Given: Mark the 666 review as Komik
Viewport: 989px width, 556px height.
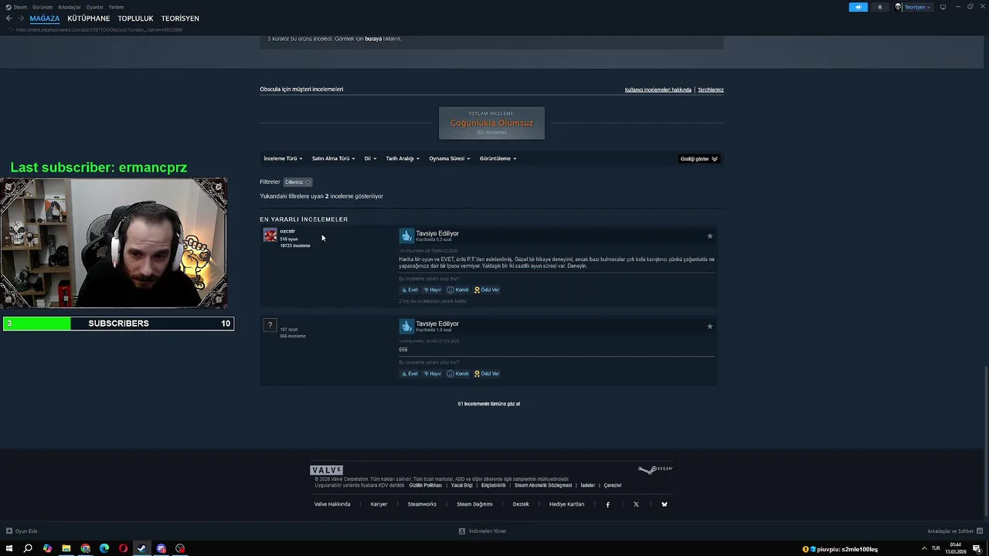Looking at the screenshot, I should tap(458, 374).
